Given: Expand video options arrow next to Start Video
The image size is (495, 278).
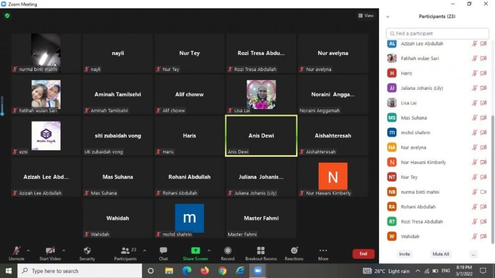Looking at the screenshot, I should click(x=64, y=250).
